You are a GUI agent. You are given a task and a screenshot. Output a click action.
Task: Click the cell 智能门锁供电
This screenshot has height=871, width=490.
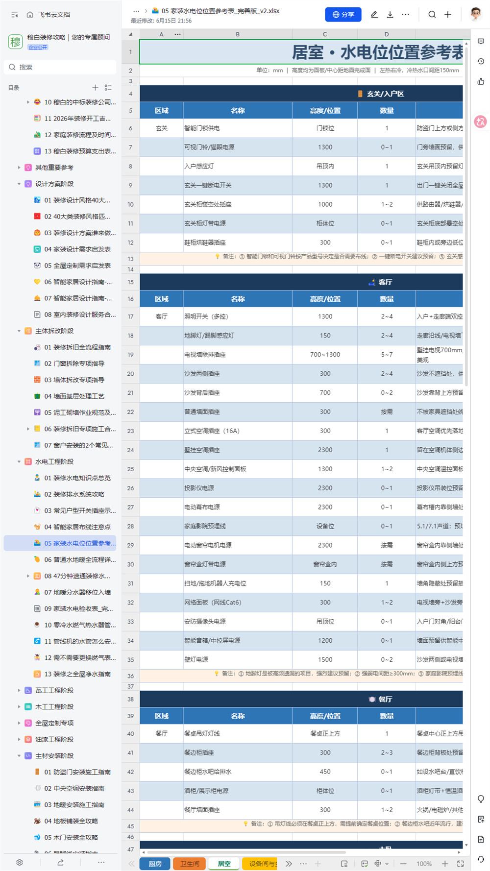[238, 128]
